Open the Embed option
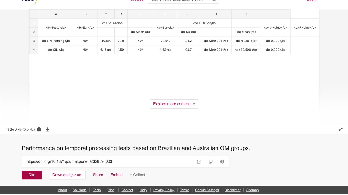 [x=116, y=175]
